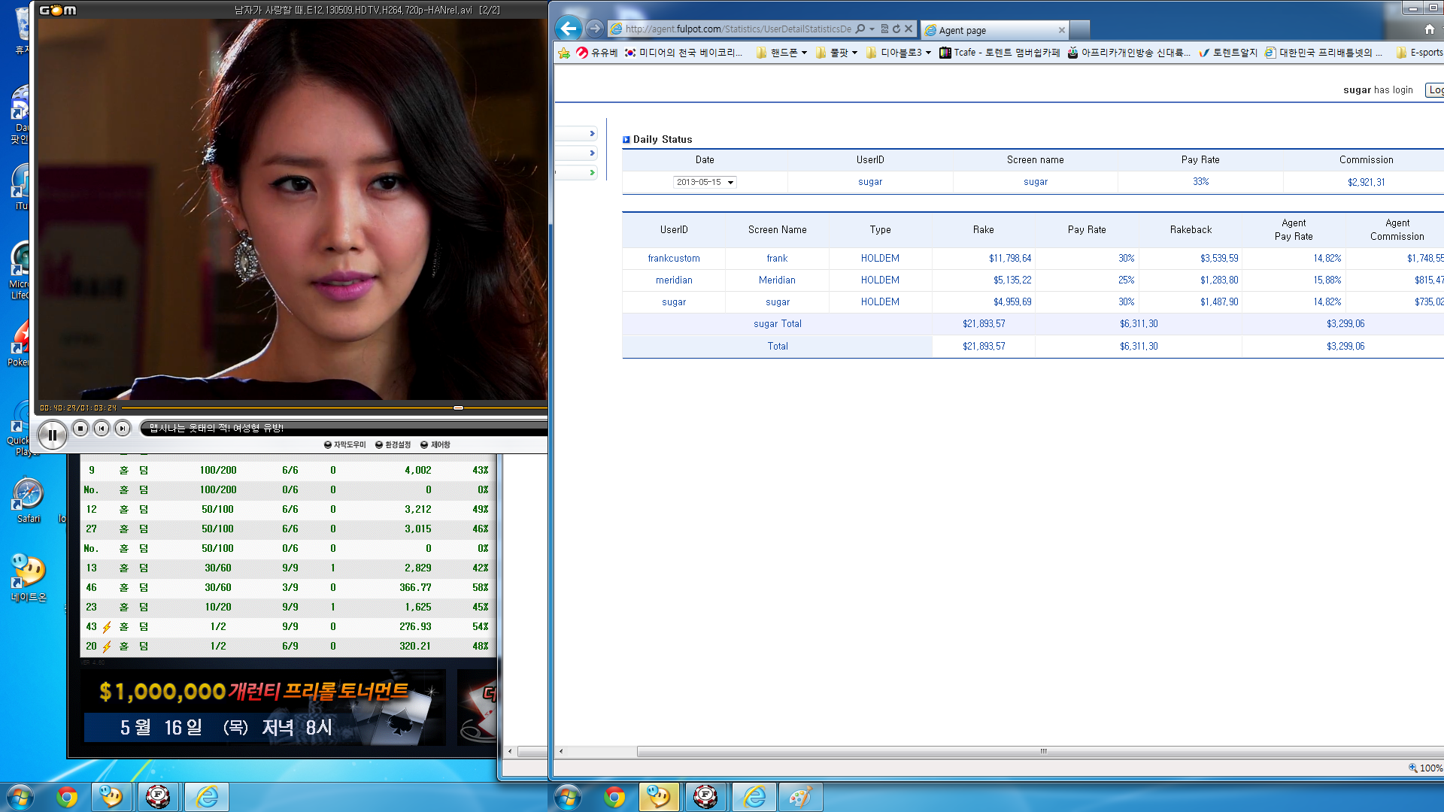Select the sugar Total row label
1444x812 pixels.
pyautogui.click(x=777, y=324)
